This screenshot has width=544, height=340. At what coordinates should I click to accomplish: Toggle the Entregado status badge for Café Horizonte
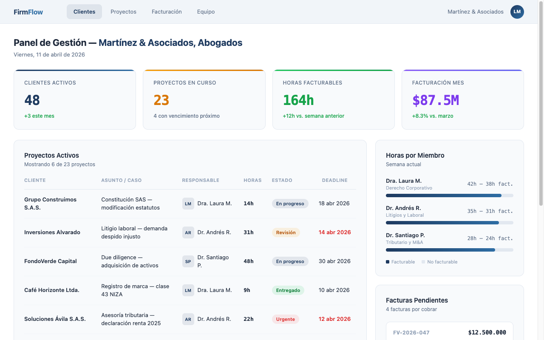point(288,290)
